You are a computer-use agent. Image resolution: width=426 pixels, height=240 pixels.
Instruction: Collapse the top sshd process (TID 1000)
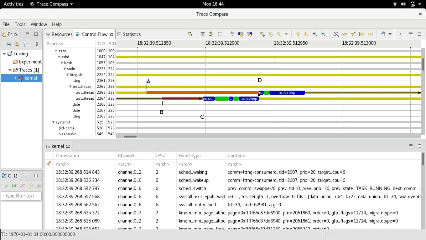[56, 51]
